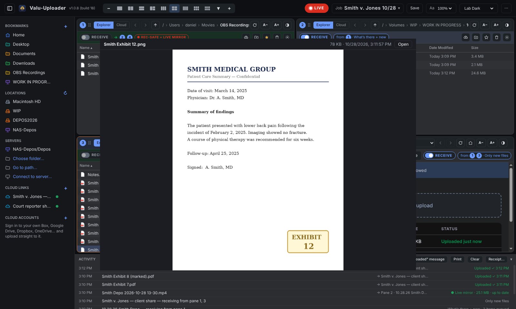Screen dimensions: 516x309
Task: Toggle RECEIVE switch in pane 3
Action: click(x=85, y=155)
